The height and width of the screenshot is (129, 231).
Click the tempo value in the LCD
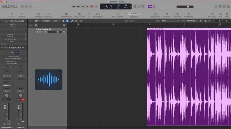pos(118,5)
